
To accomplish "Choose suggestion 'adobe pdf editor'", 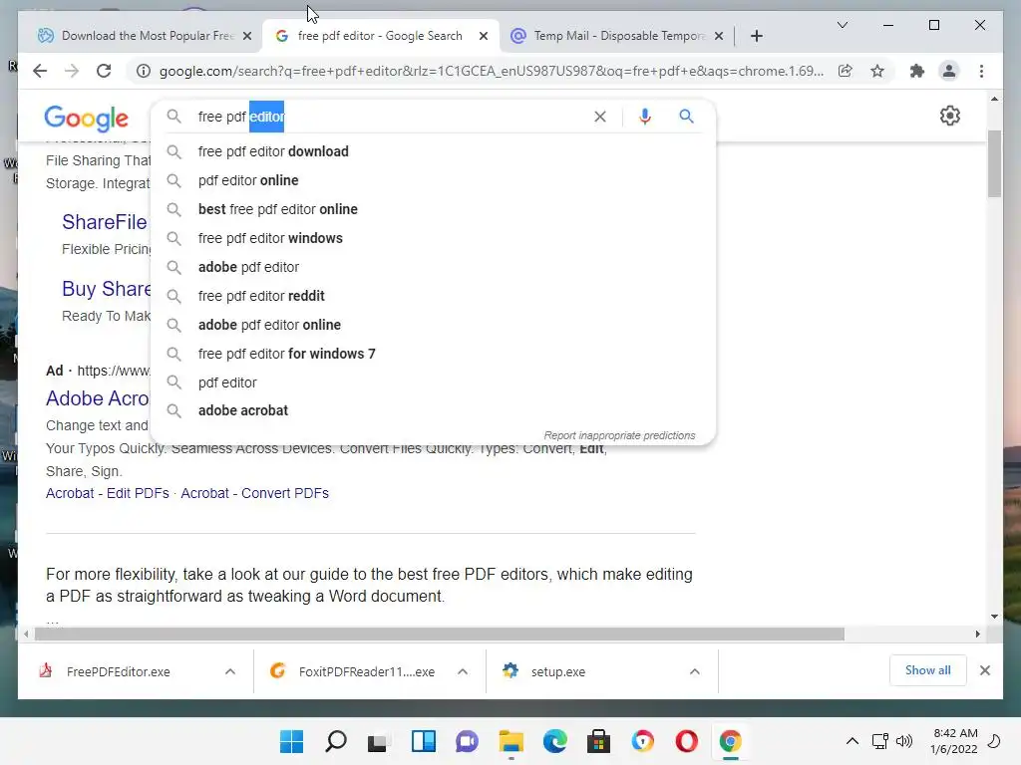I will [x=433, y=267].
